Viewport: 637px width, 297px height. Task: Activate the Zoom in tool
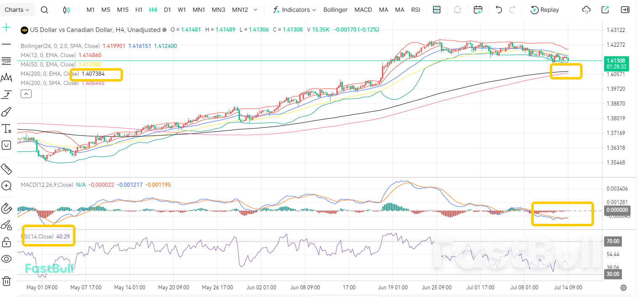pos(6,186)
